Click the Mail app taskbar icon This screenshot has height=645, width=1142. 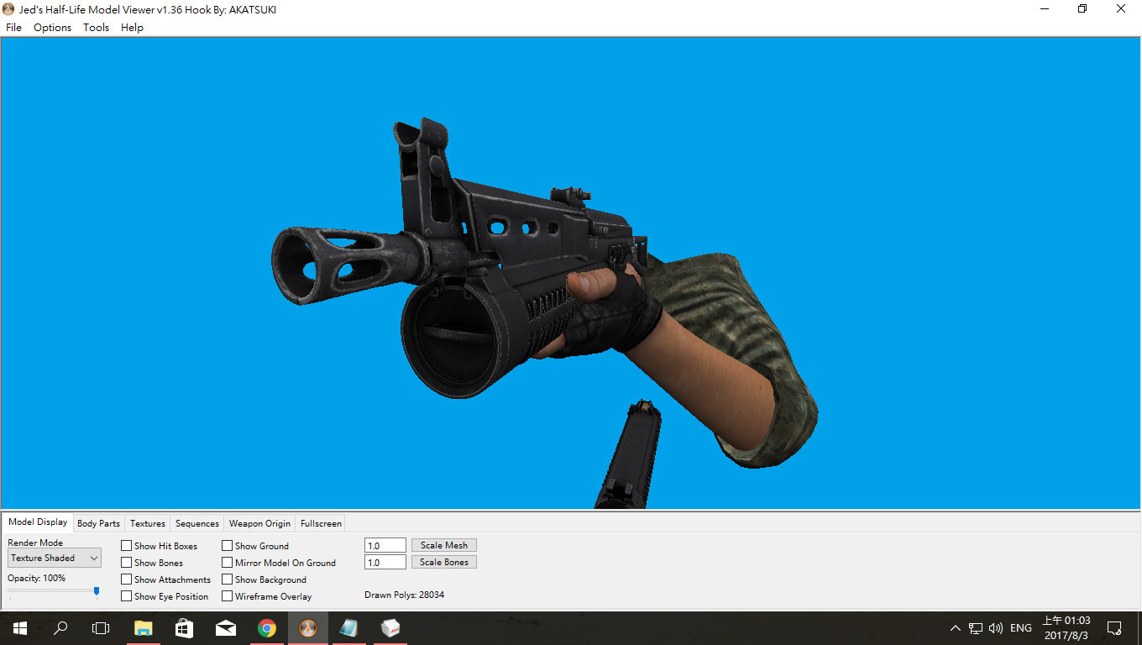(x=225, y=627)
